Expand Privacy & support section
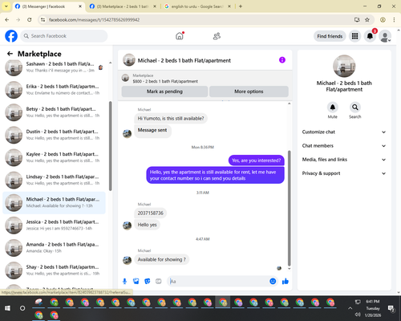The image size is (401, 321). (344, 173)
